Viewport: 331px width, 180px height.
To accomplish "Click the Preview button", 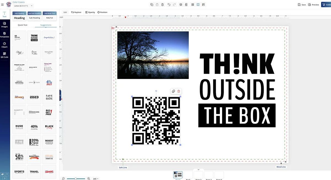I will 314,5.
